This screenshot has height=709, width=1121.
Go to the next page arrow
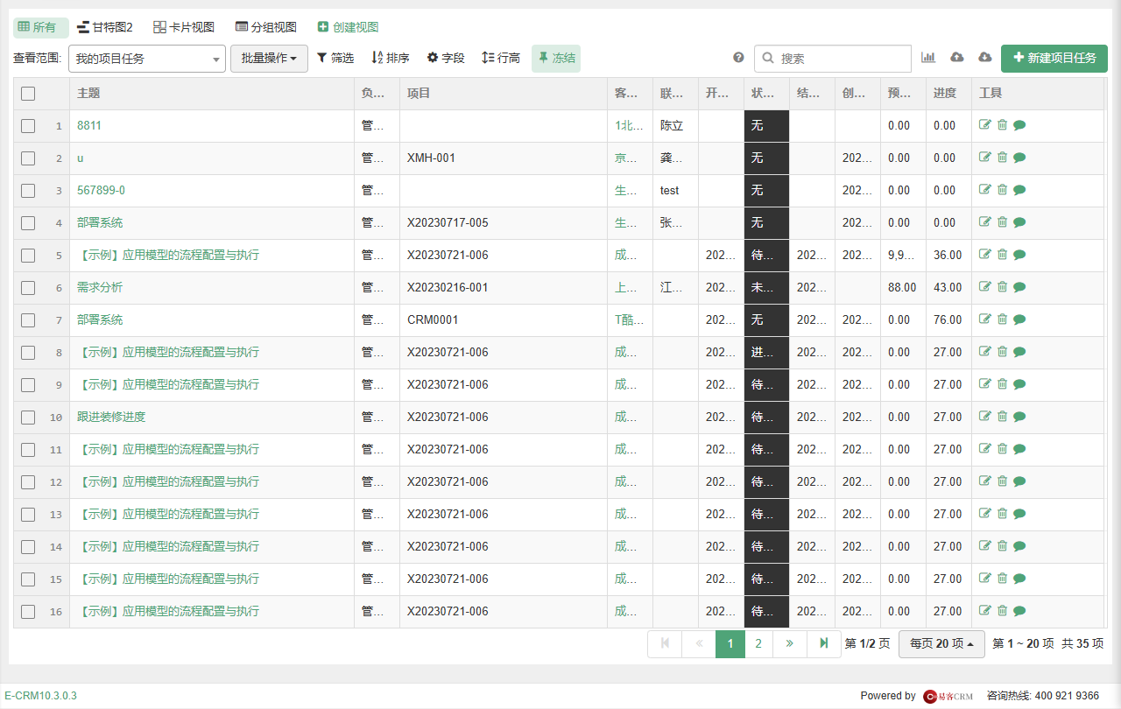click(x=790, y=643)
